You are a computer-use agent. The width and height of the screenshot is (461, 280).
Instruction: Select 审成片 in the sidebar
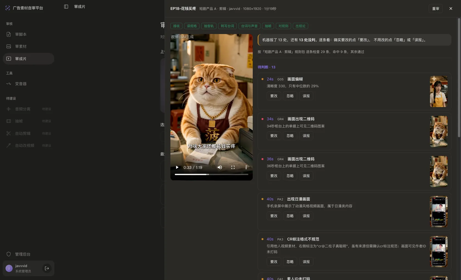pos(29,59)
